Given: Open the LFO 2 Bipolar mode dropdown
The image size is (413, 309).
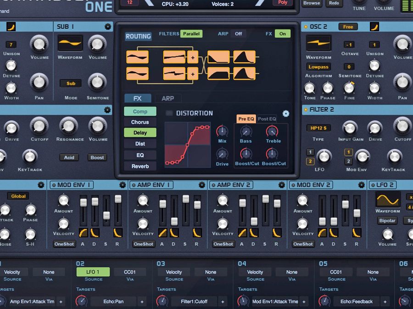Looking at the screenshot, I should pos(387,221).
